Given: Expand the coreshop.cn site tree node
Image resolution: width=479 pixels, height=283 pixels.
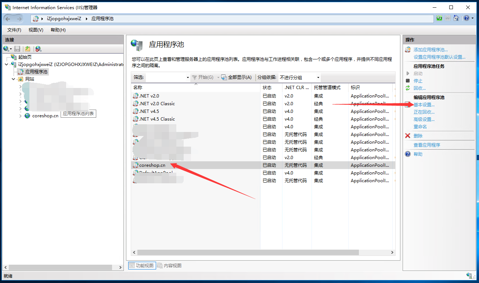Looking at the screenshot, I should 20,116.
